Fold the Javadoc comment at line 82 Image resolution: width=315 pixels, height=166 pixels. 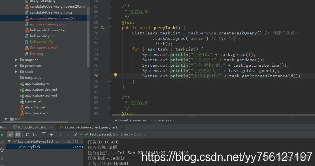tap(110, 97)
